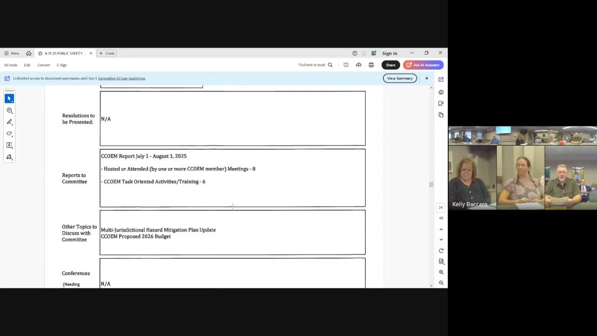This screenshot has width=597, height=336.
Task: Open the Help question mark icon
Action: click(354, 53)
